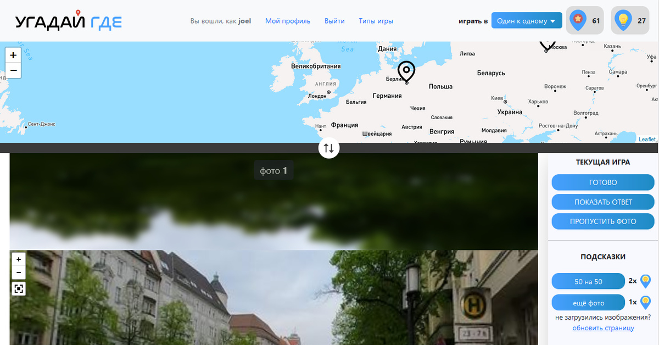Click Венгрия label on the map
The image size is (659, 345).
pos(442,131)
